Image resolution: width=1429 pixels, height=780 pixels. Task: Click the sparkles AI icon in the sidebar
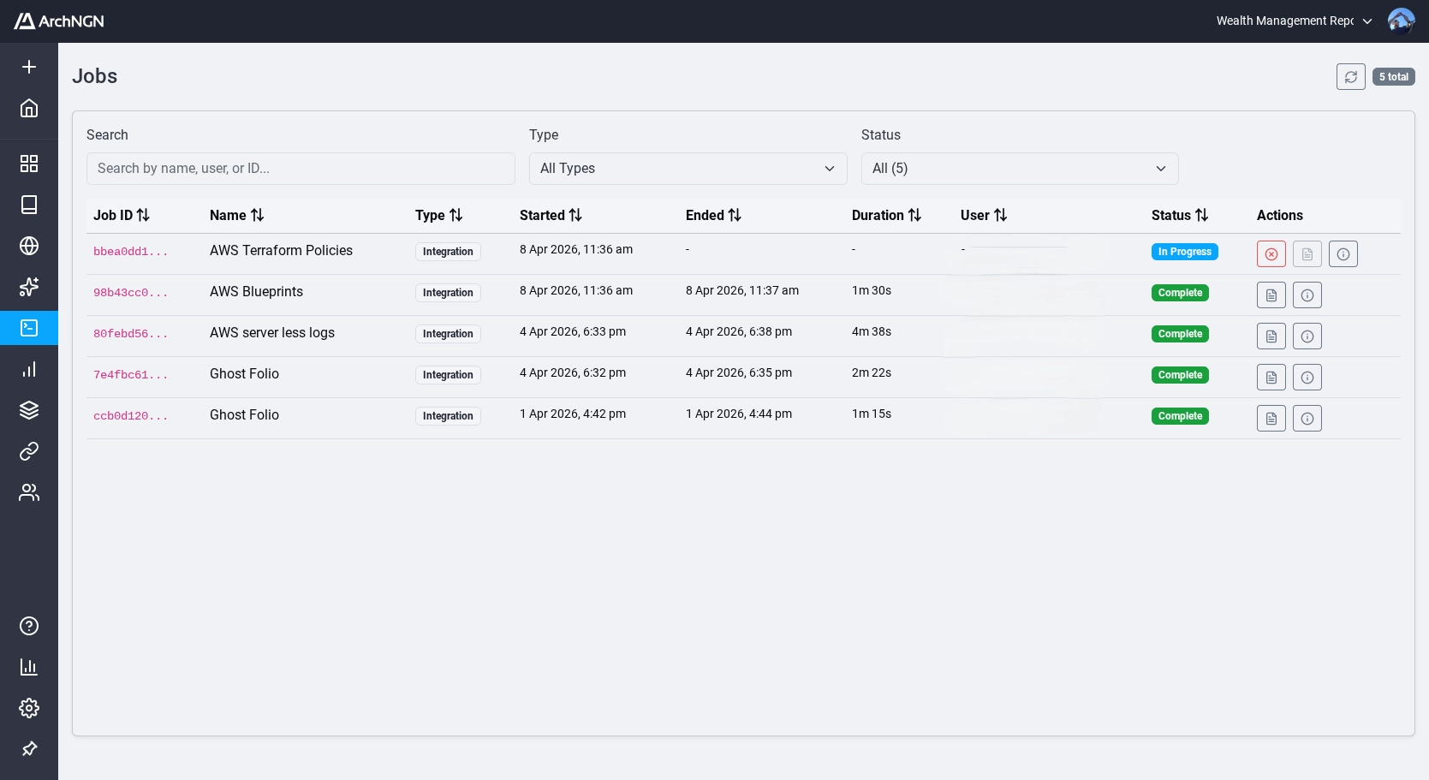coord(29,287)
